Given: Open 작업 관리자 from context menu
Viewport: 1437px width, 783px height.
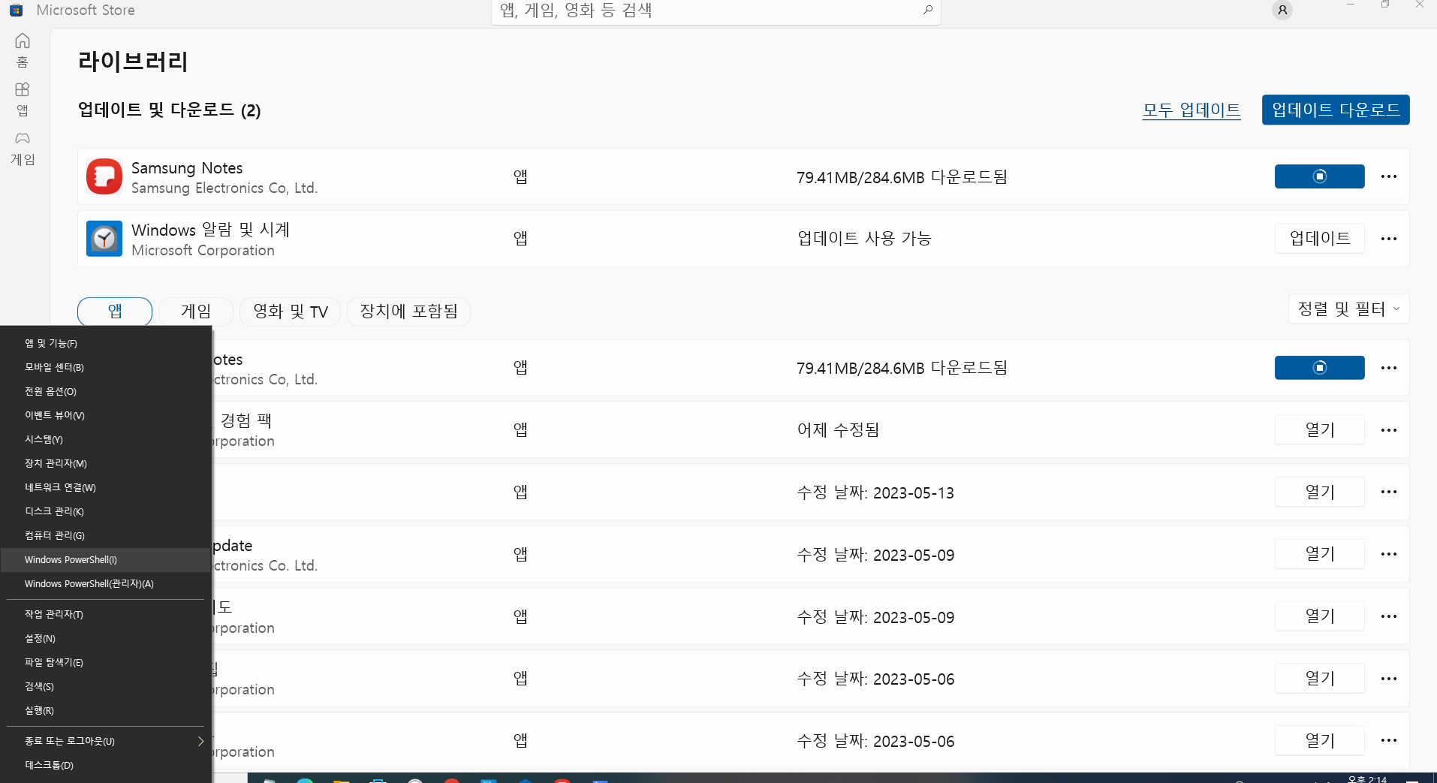Looking at the screenshot, I should [106, 614].
